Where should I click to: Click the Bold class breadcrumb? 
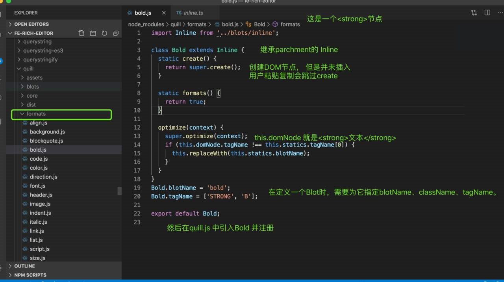pyautogui.click(x=259, y=24)
